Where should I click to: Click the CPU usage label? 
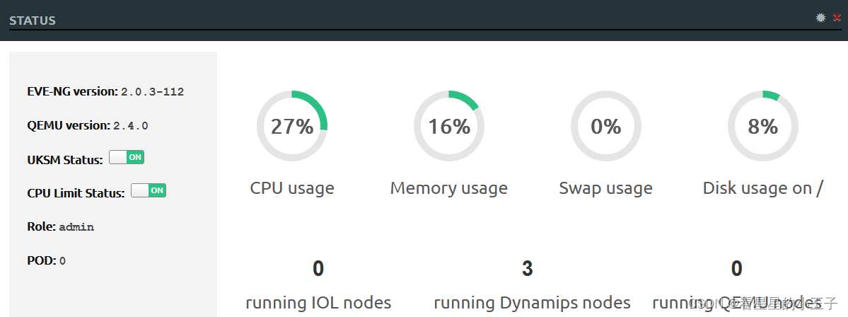click(x=292, y=188)
